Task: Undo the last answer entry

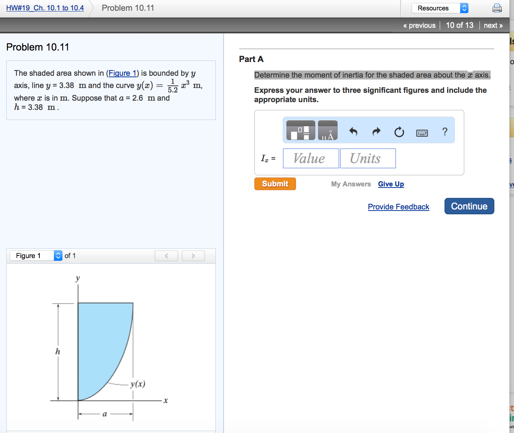Action: [x=353, y=131]
